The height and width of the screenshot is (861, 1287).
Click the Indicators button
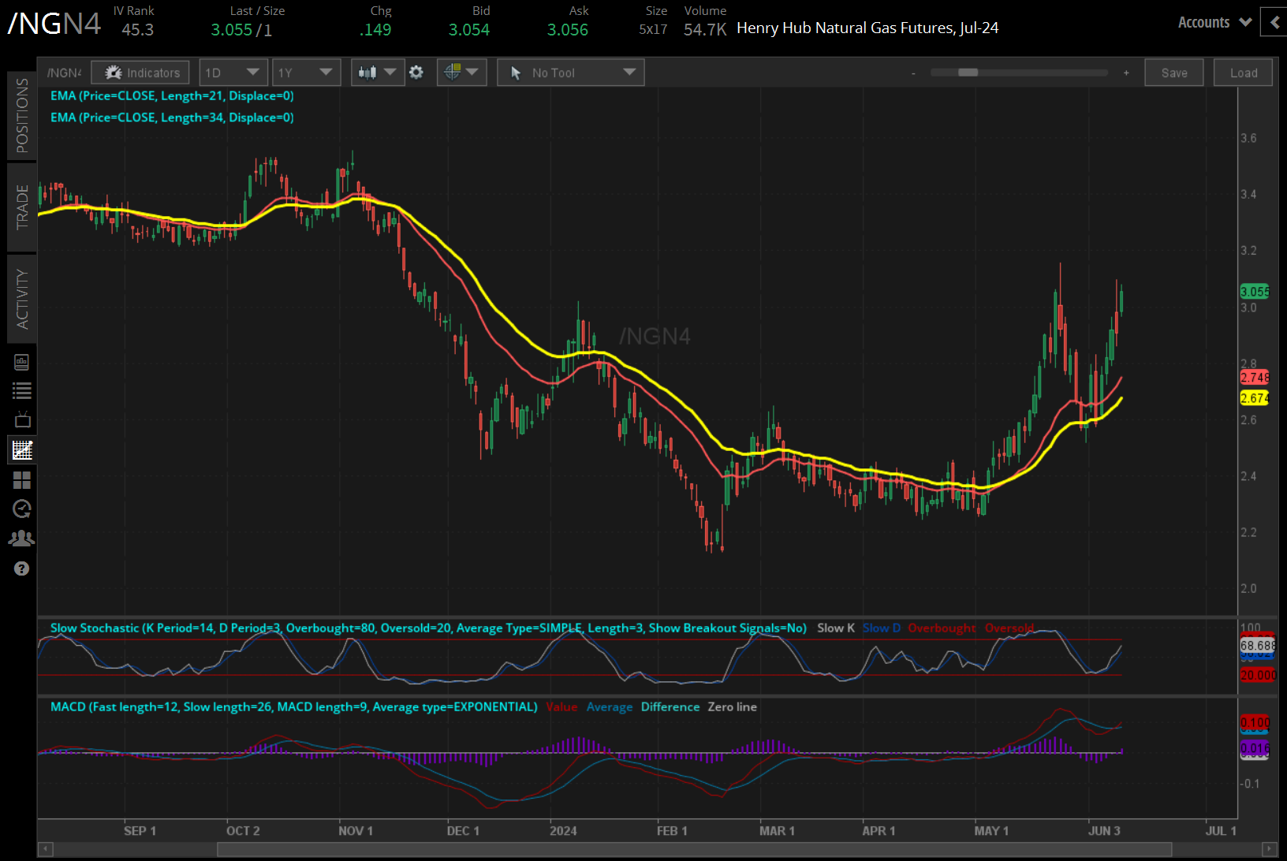140,73
